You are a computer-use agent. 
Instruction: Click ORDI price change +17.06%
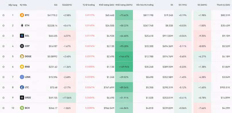67,98
